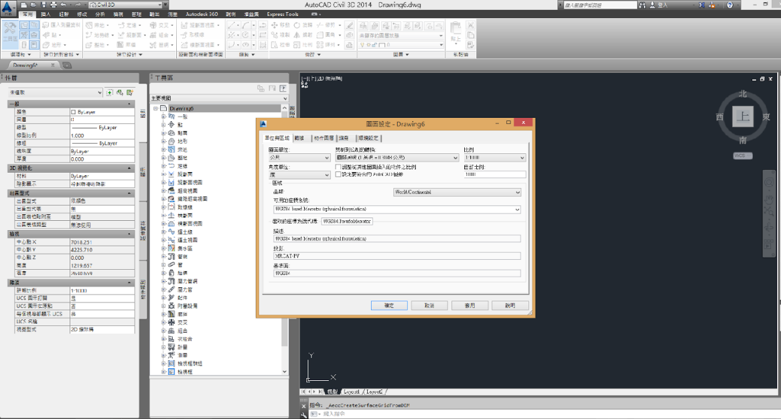Click the layer color swatch in layer dropdown
This screenshot has height=419, width=781.
pyautogui.click(x=382, y=46)
